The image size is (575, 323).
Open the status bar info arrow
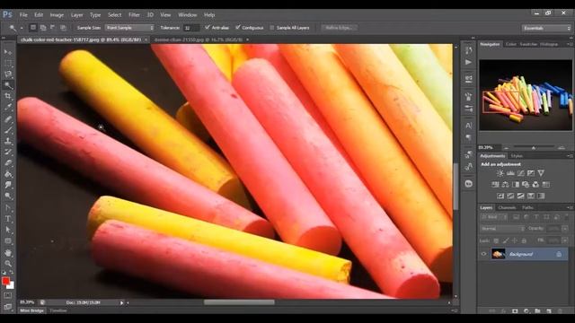(121, 303)
